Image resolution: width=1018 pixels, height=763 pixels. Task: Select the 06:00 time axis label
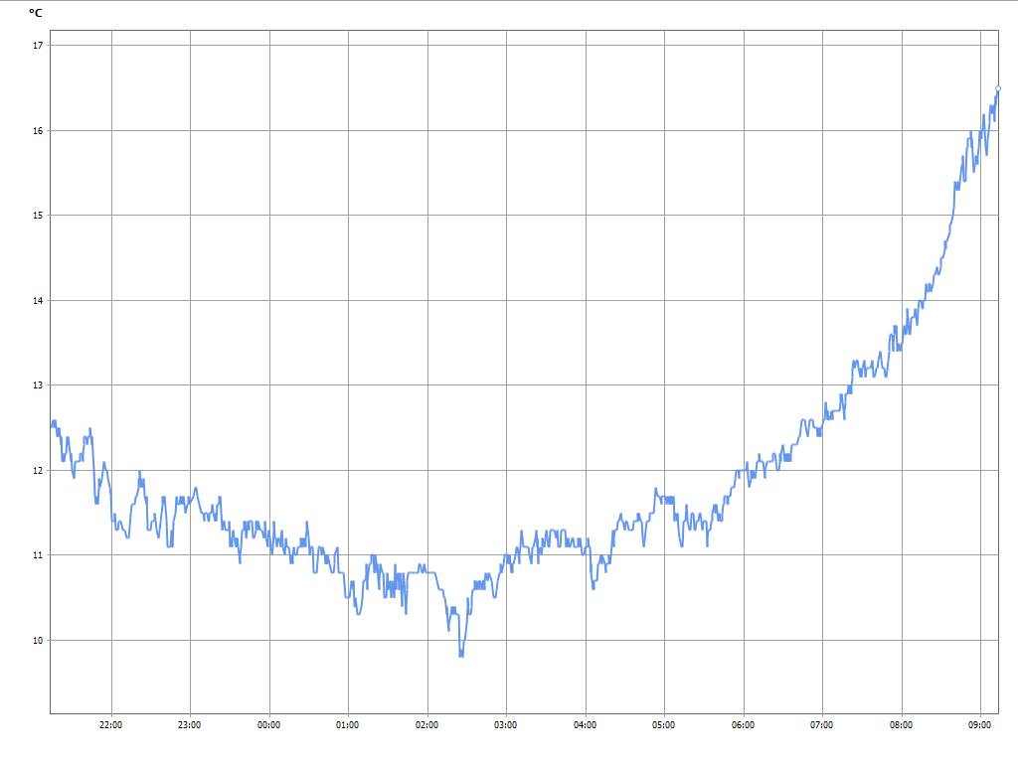[x=743, y=725]
